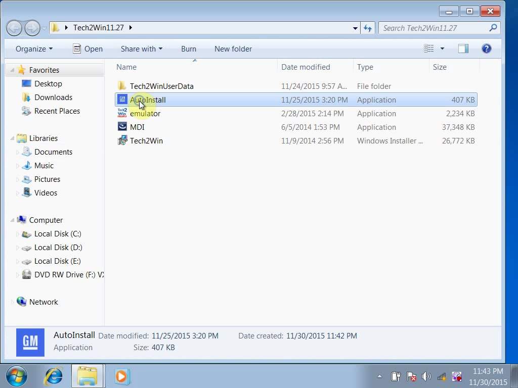The width and height of the screenshot is (518, 388).
Task: Click the Tech2Win11.27 address breadcrumb
Action: click(99, 28)
